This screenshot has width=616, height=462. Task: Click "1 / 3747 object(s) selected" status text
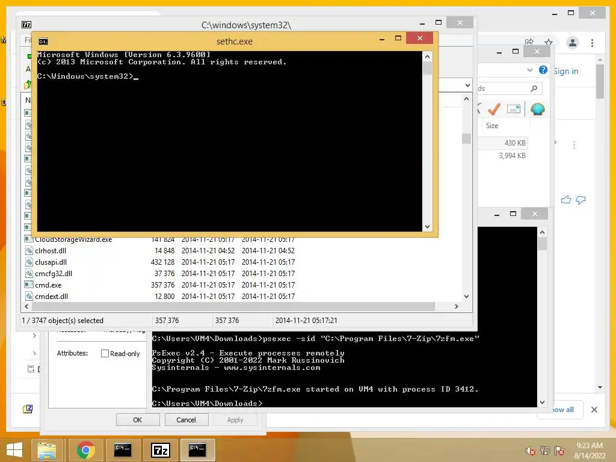(x=63, y=321)
